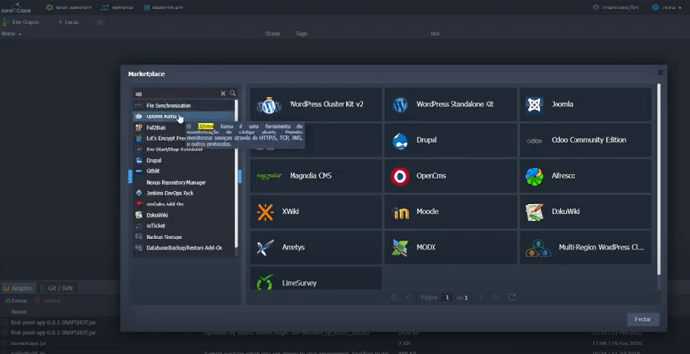Image resolution: width=690 pixels, height=354 pixels.
Task: Click the Deletar button in file panel
Action: [x=47, y=301]
